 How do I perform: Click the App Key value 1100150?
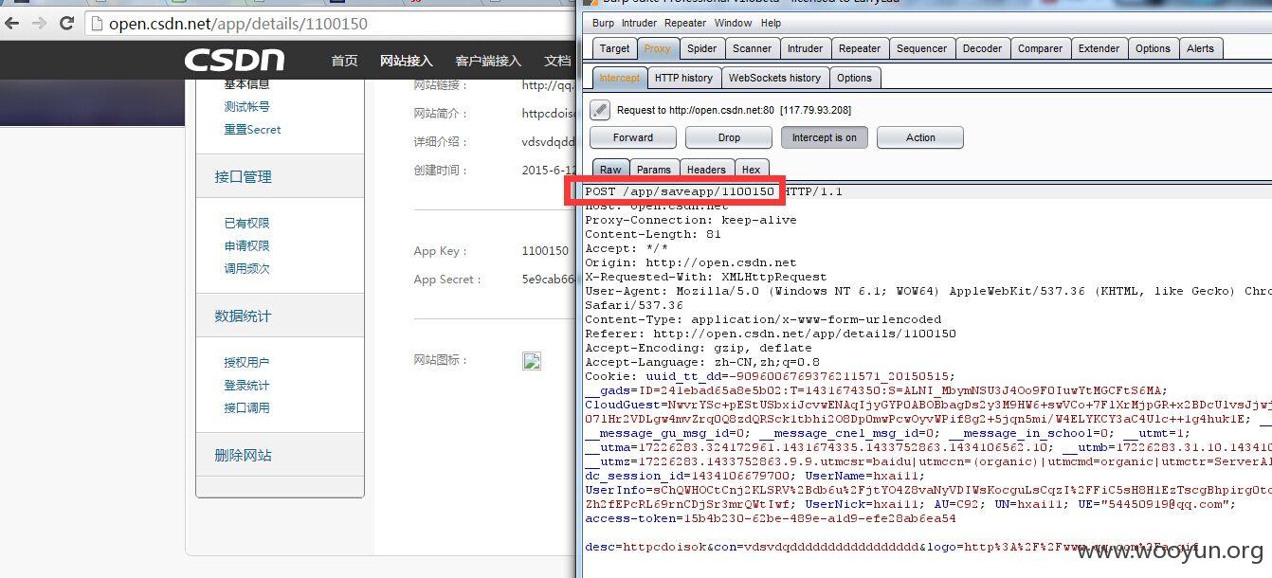tap(545, 251)
